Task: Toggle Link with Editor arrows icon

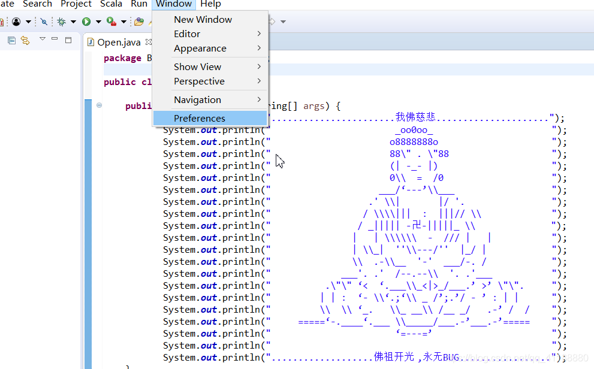Action: pyautogui.click(x=25, y=40)
